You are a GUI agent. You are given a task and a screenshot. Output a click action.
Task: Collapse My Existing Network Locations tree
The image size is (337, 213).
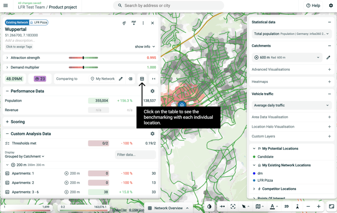click(254, 165)
